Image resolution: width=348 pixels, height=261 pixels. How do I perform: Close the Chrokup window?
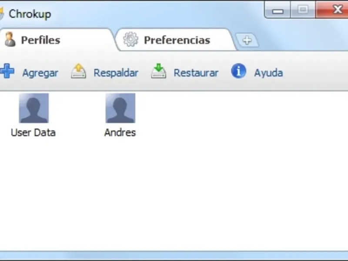332,10
